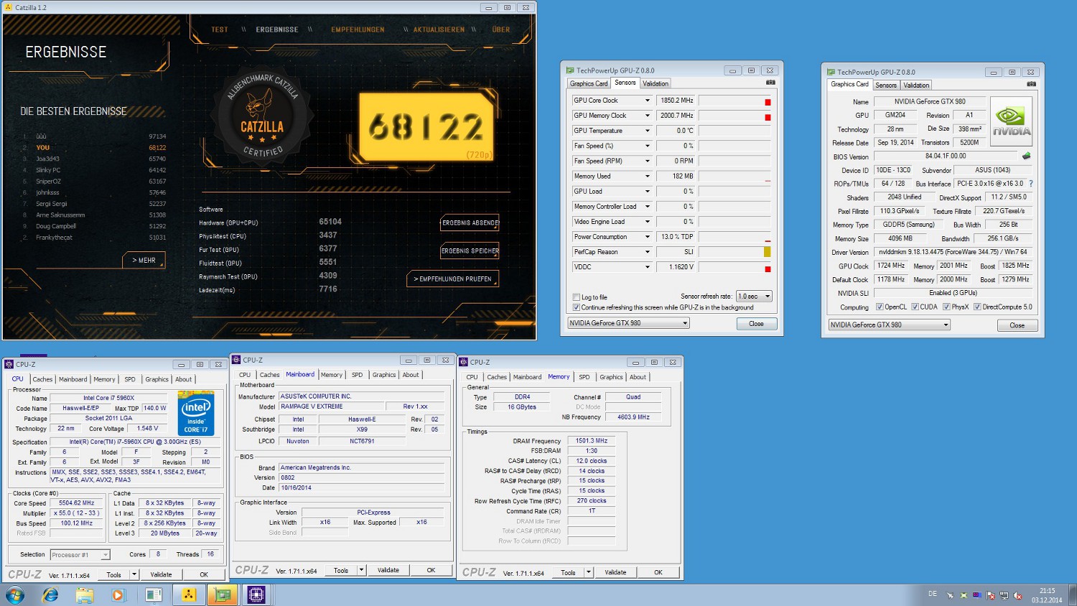1077x606 pixels.
Task: Close the GPU-Z Sensors window via Close button
Action: coord(757,324)
